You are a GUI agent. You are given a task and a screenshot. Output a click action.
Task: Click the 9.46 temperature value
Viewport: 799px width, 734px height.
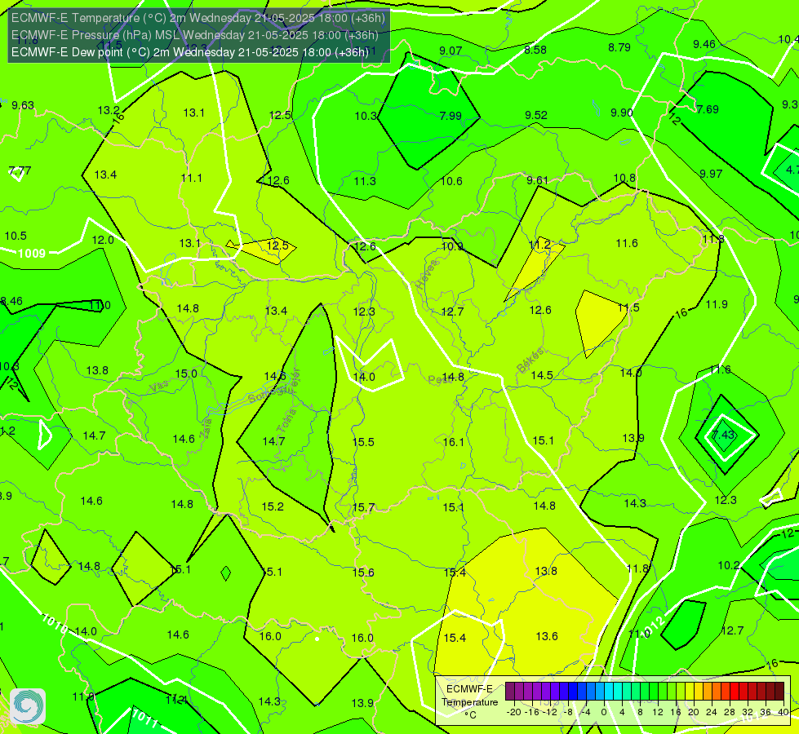coord(704,44)
